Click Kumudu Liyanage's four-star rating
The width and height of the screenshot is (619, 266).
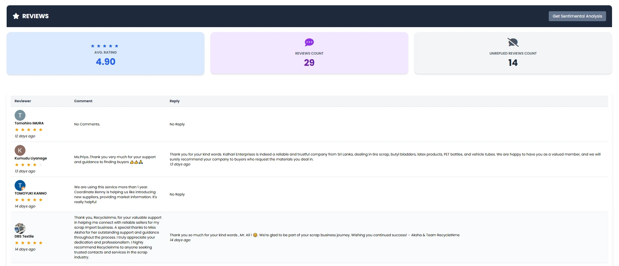(x=28, y=165)
